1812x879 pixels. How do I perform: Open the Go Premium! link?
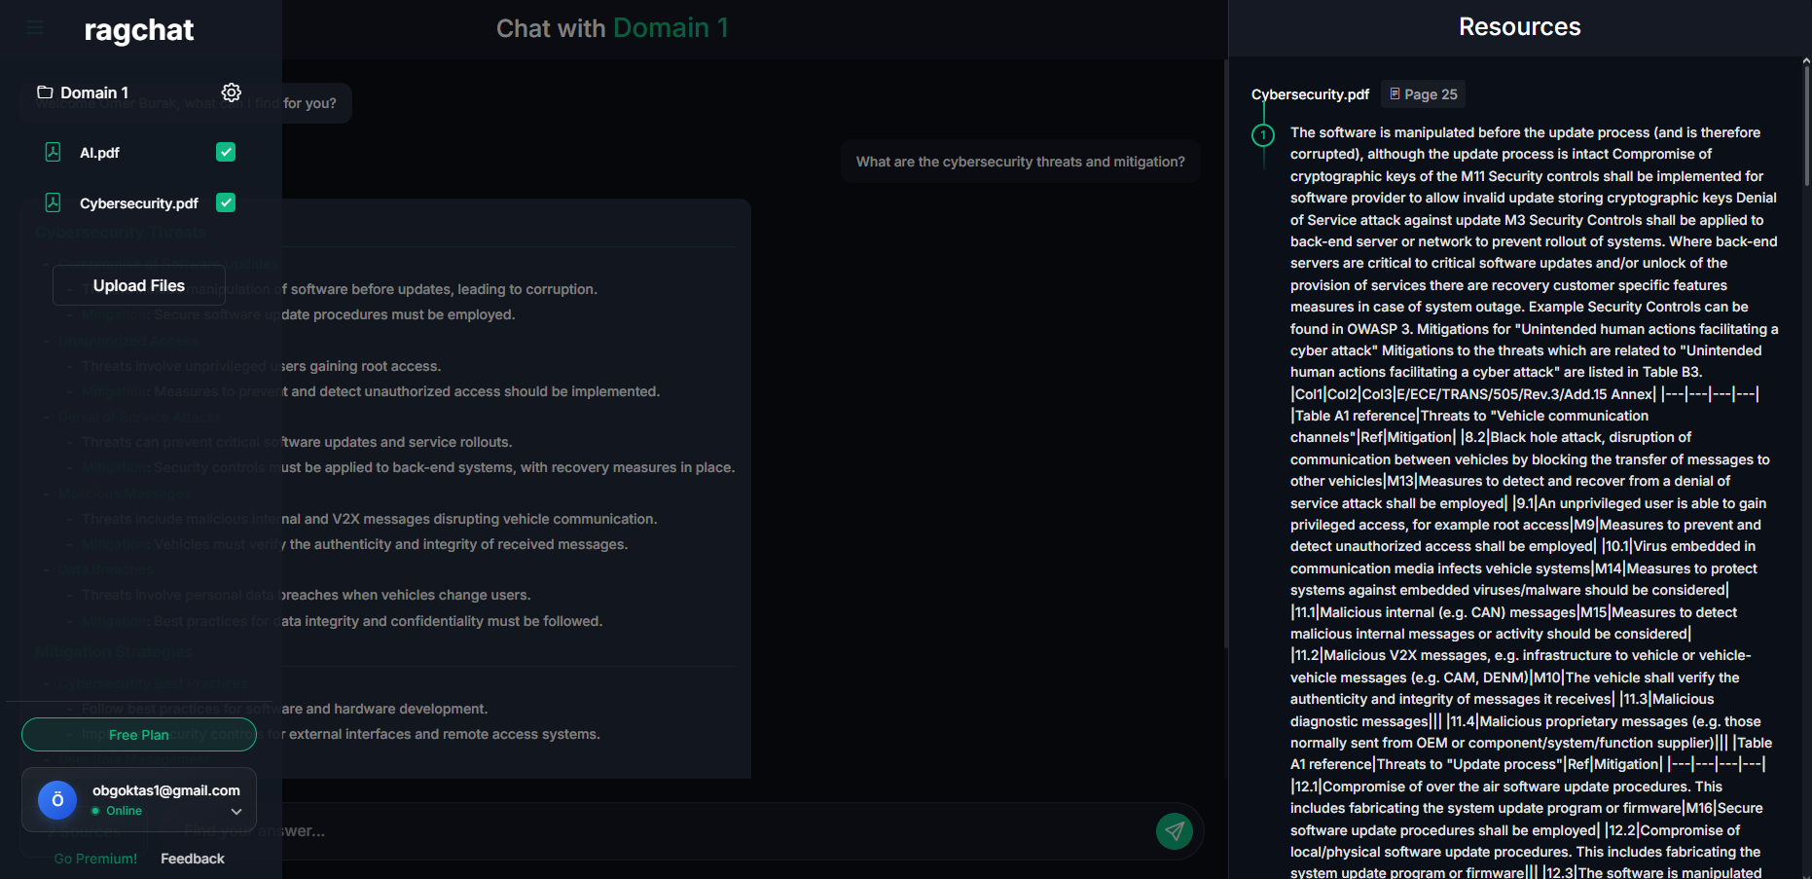tap(95, 859)
